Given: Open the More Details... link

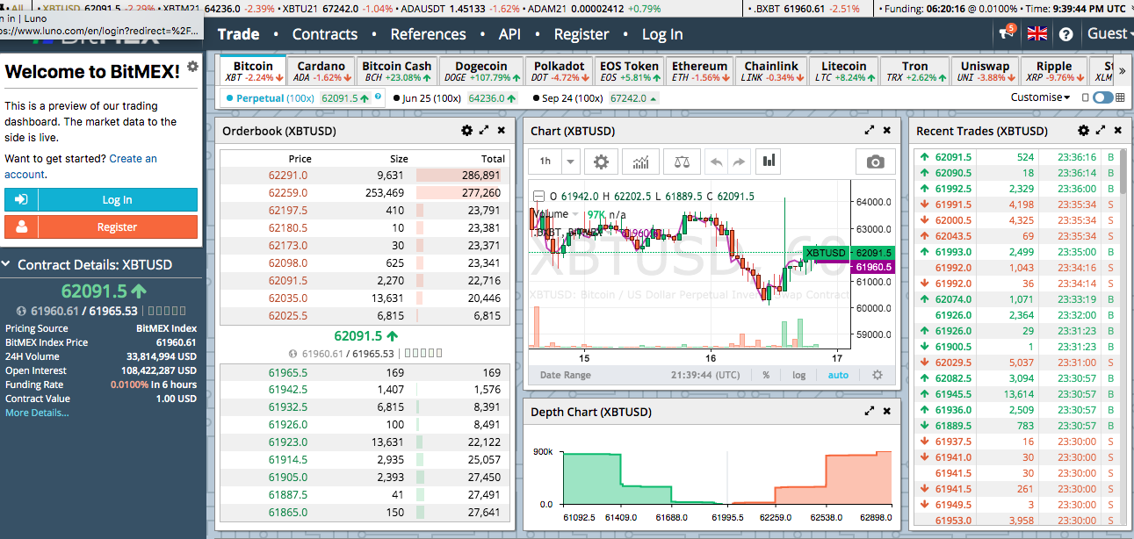Looking at the screenshot, I should pos(37,413).
